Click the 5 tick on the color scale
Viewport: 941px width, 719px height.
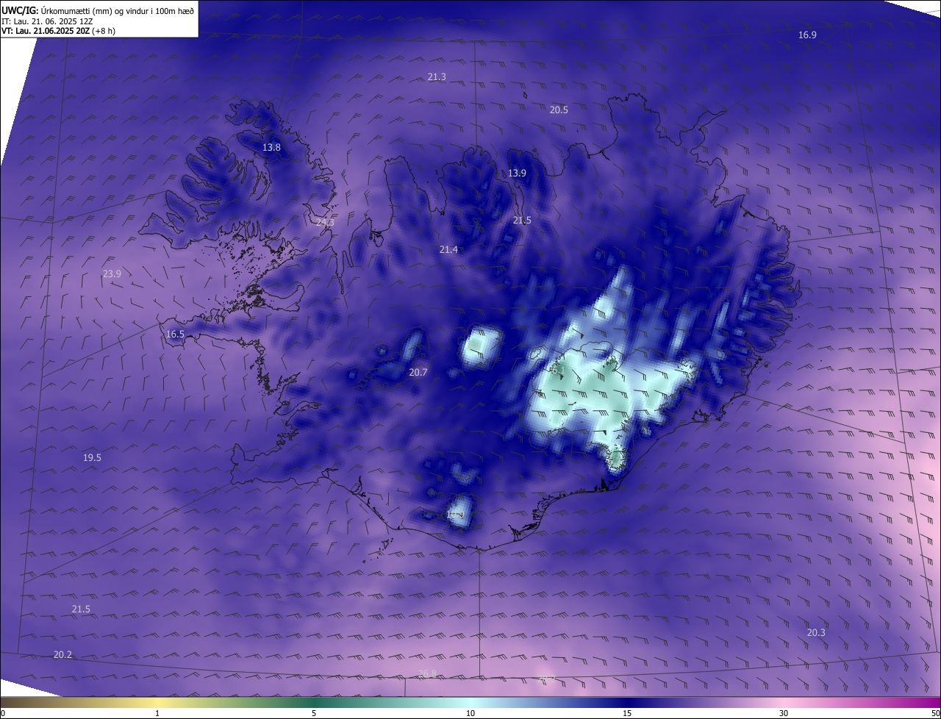tap(314, 714)
